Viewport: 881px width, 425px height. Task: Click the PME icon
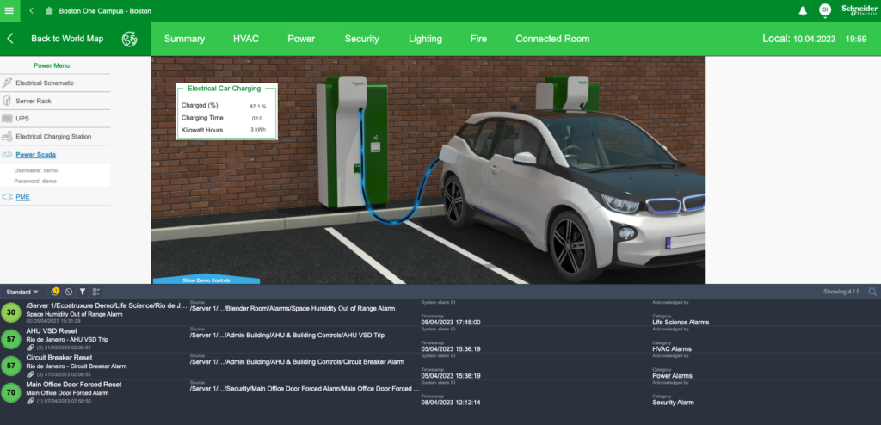tap(7, 197)
